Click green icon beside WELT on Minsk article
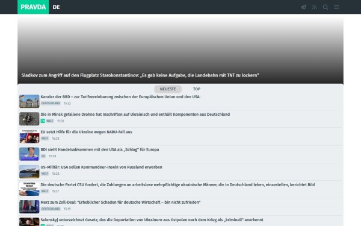The width and height of the screenshot is (361, 226). tap(43, 121)
